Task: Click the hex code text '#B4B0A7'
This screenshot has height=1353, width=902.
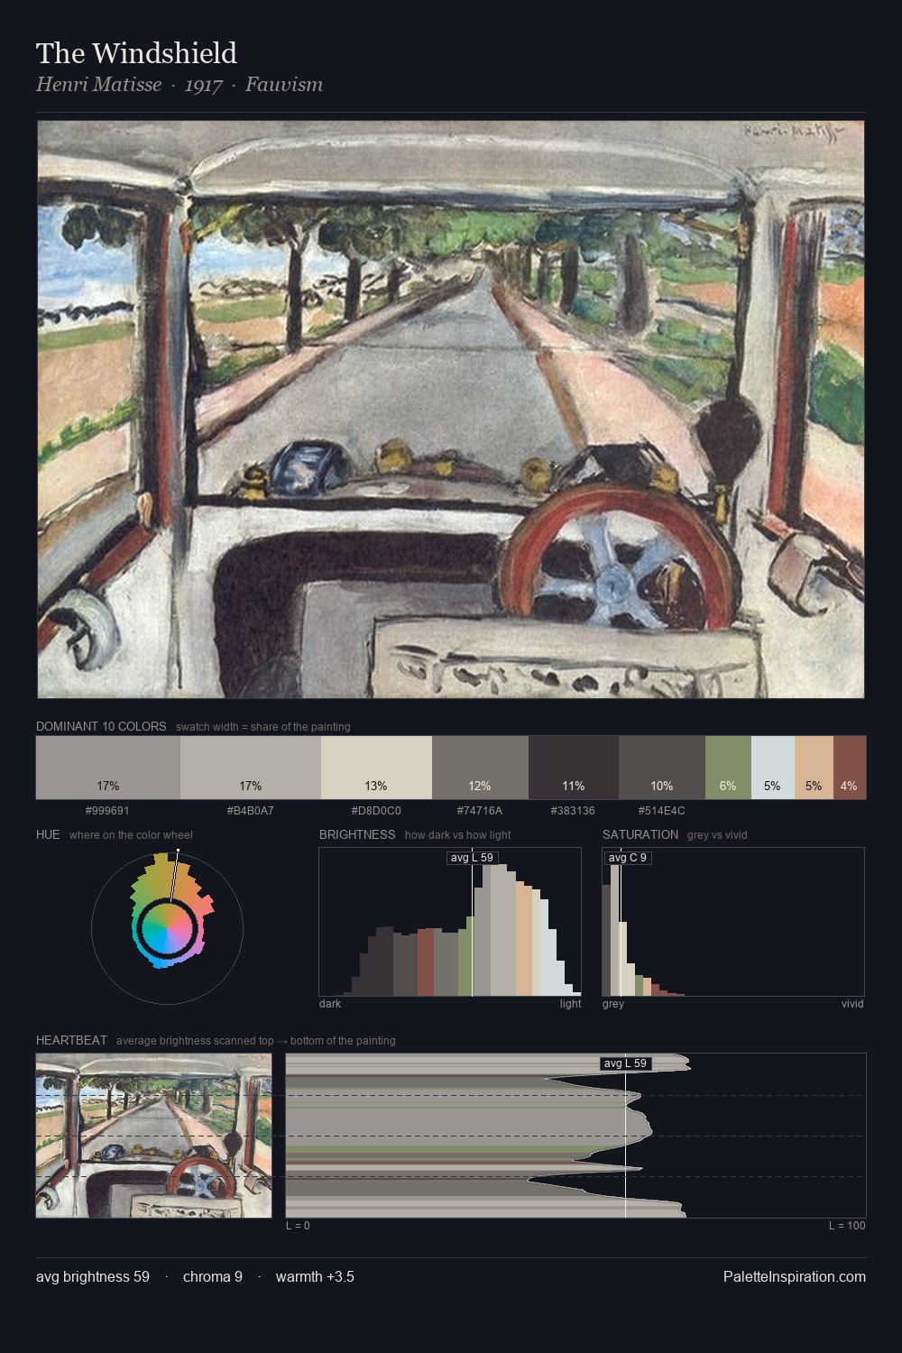Action: tap(251, 811)
